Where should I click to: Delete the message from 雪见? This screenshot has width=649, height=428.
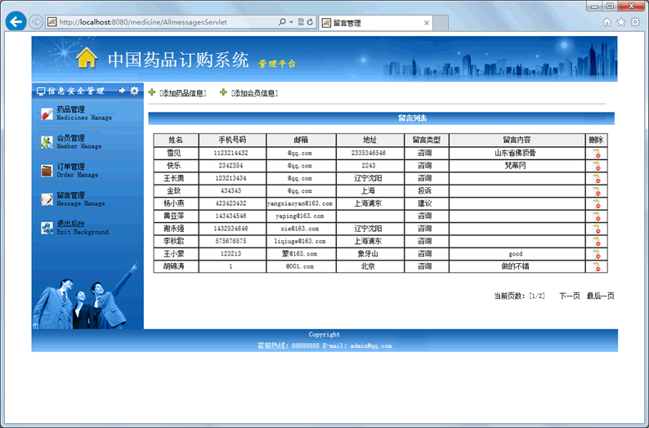point(597,154)
